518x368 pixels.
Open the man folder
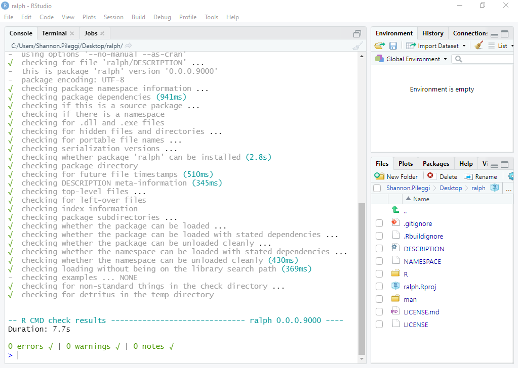pyautogui.click(x=410, y=299)
